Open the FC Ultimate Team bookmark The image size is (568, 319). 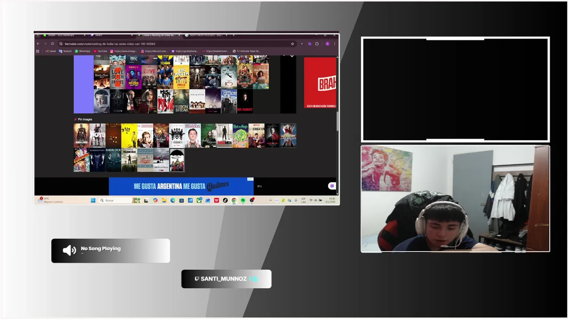(246, 51)
